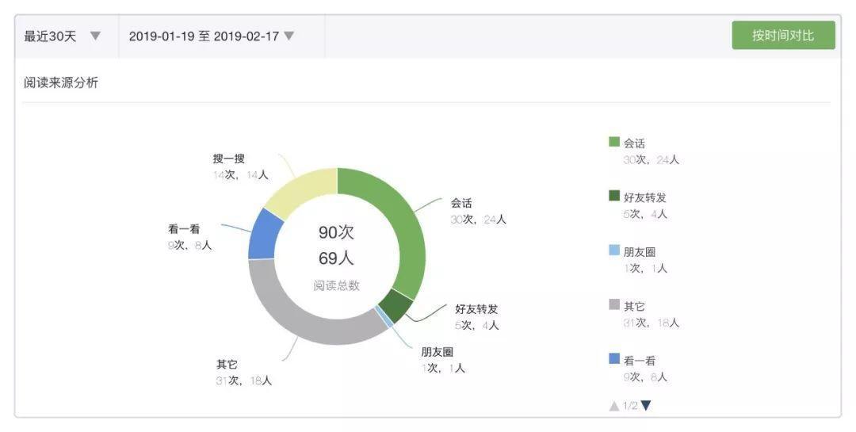Go to previous legend page arrow
Viewport: 856px width, 432px height.
pyautogui.click(x=614, y=405)
